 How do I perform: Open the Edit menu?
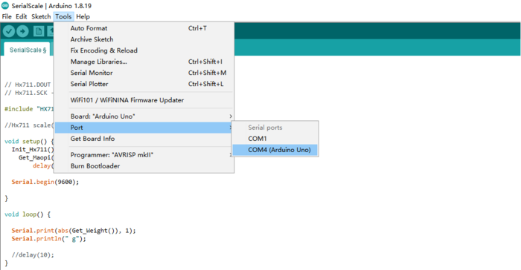coord(22,16)
